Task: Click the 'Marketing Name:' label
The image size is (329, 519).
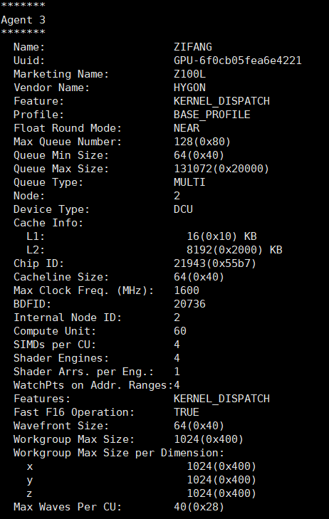Action: pos(61,74)
